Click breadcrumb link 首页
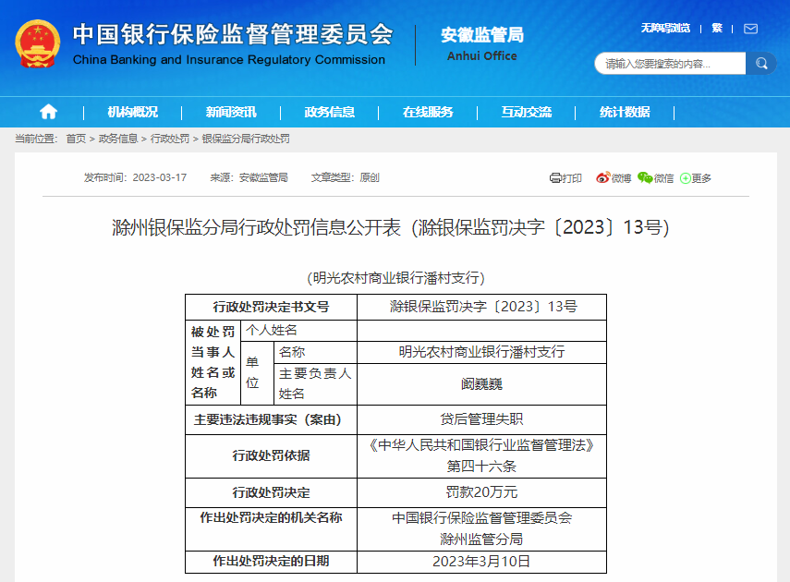790x582 pixels. pos(76,139)
